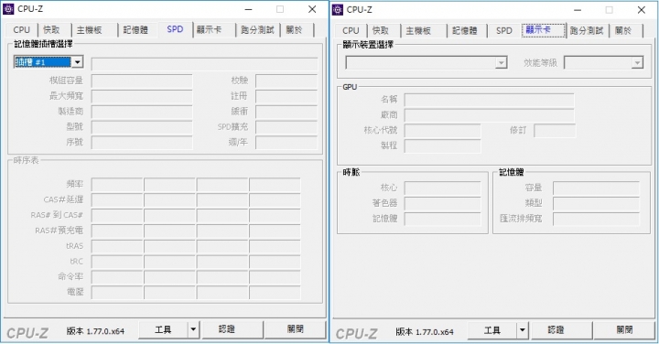Open 關於 tab in right window
The height and width of the screenshot is (344, 659).
tap(623, 31)
